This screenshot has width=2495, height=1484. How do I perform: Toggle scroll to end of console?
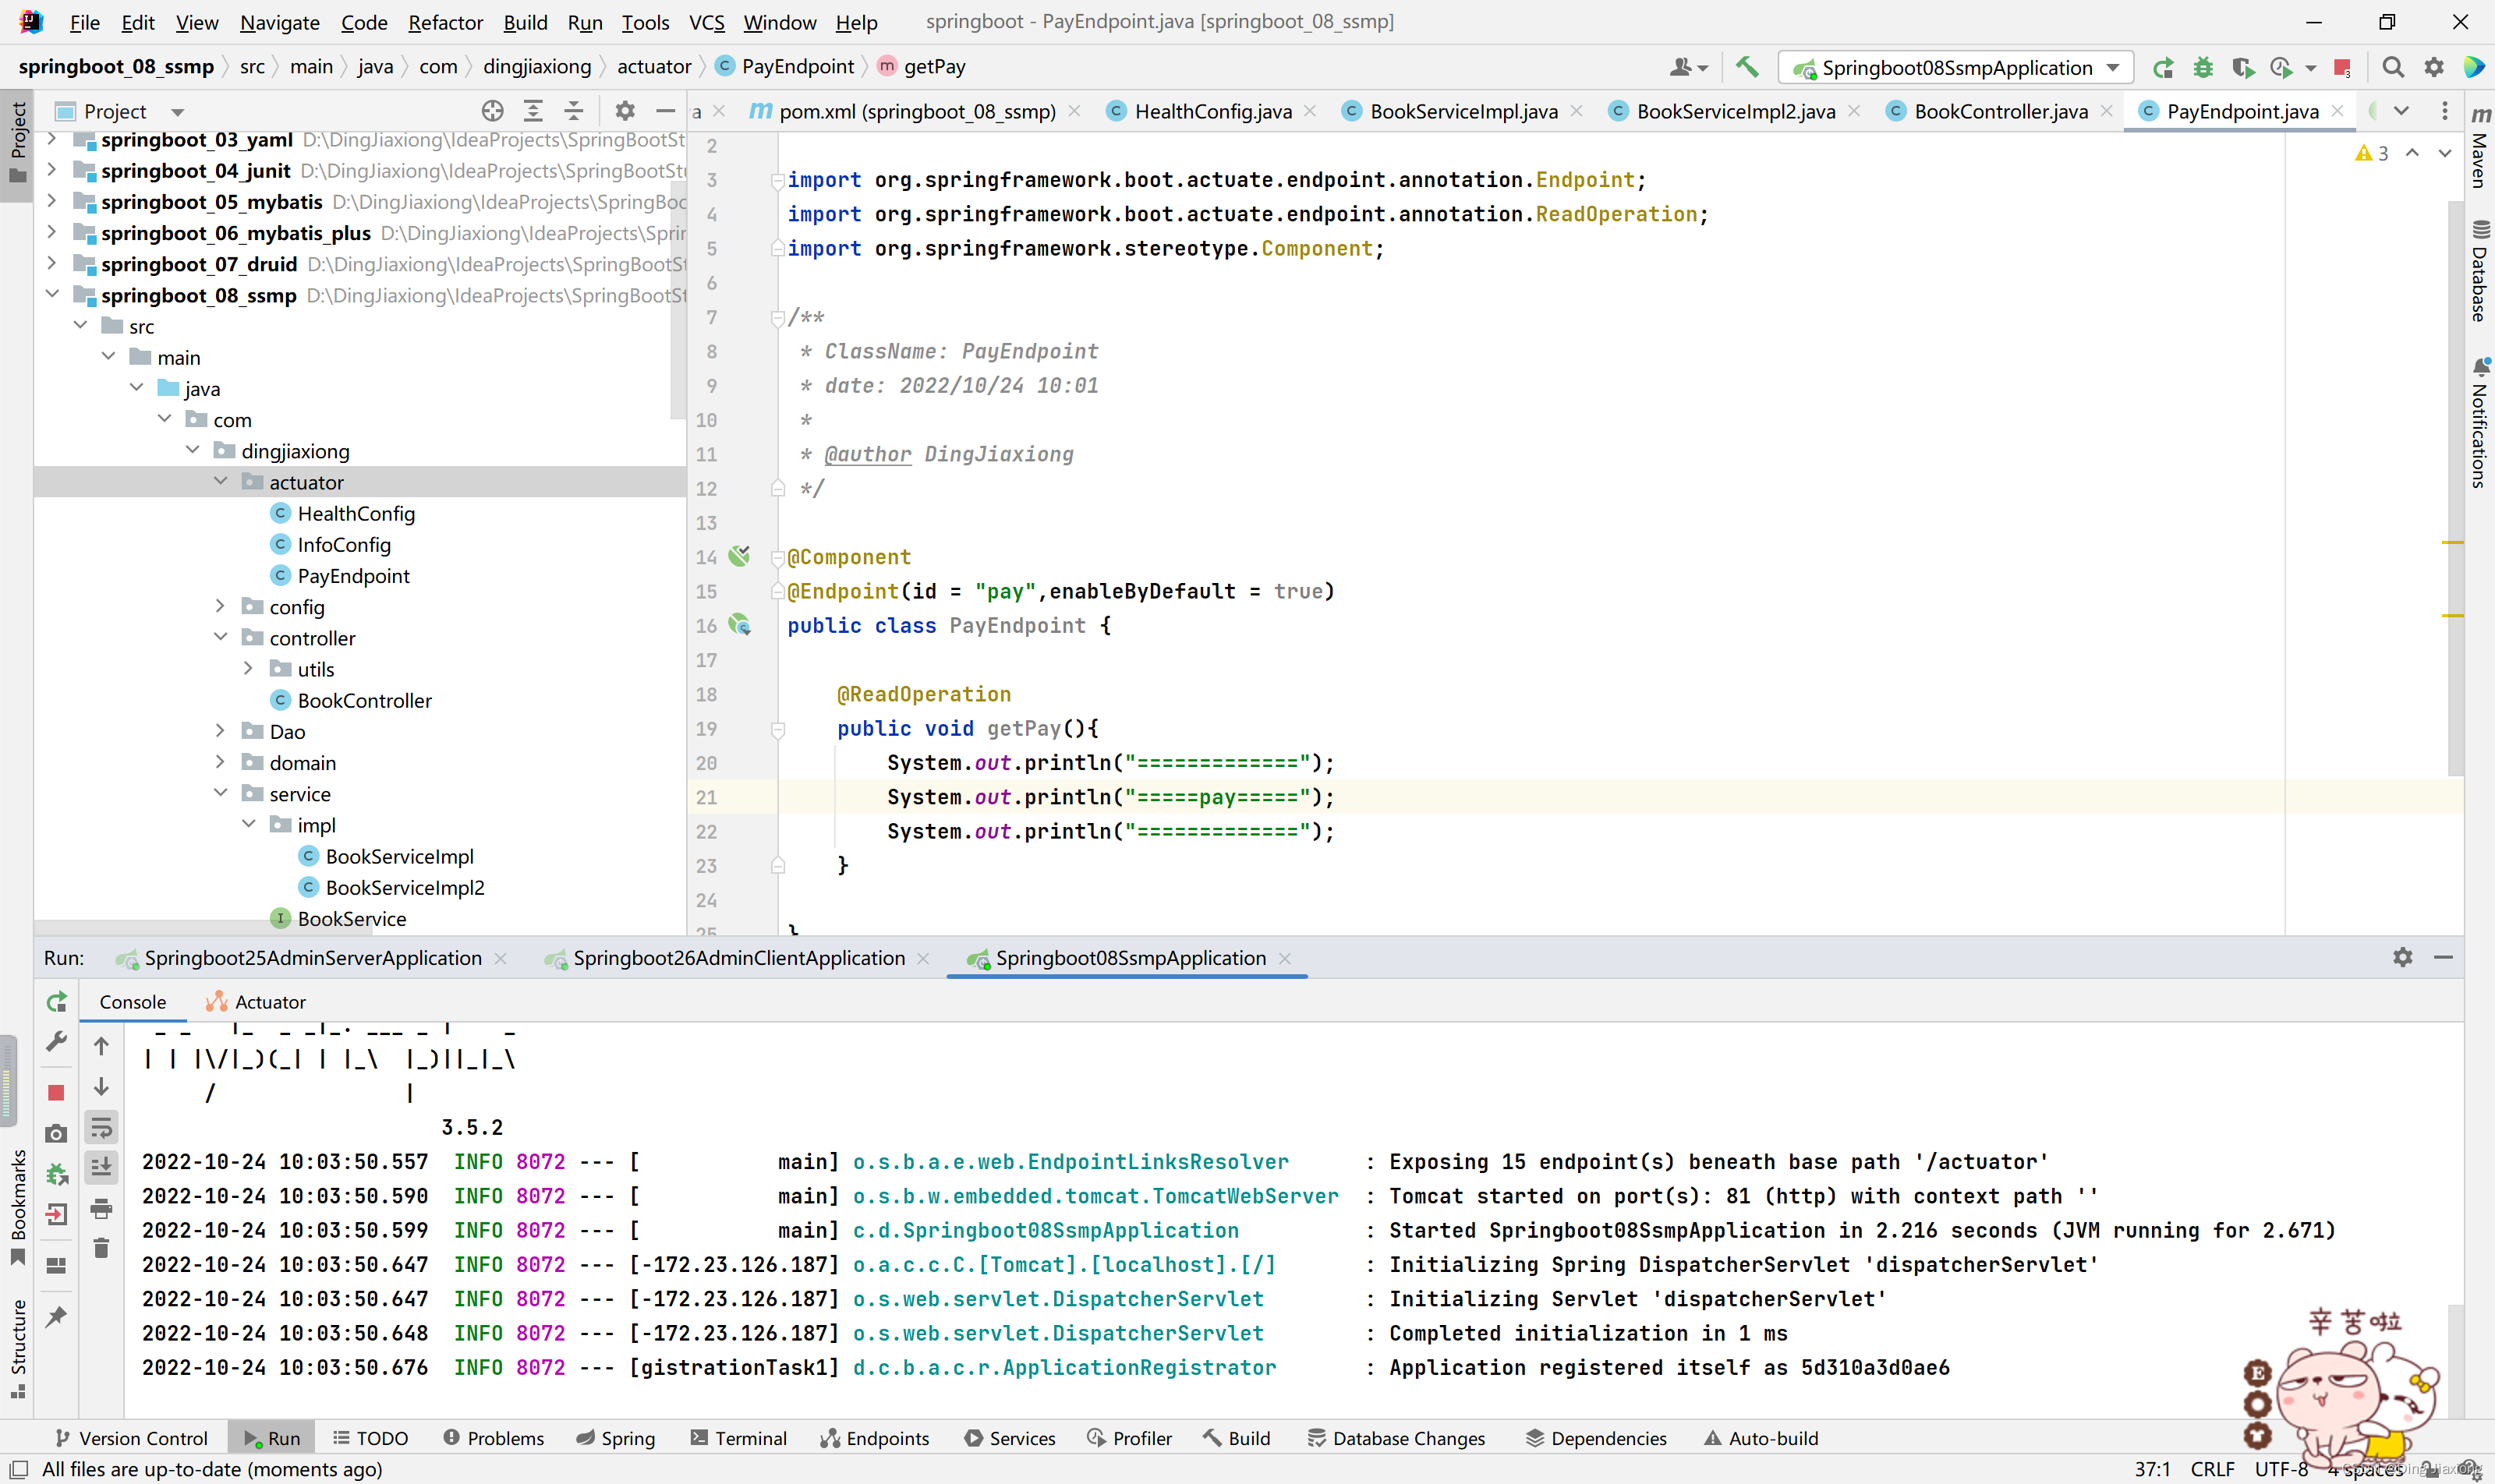(101, 1167)
